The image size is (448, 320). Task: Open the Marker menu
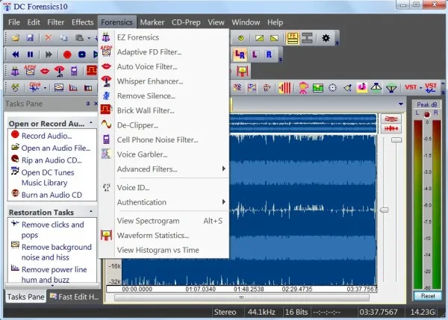coord(152,22)
